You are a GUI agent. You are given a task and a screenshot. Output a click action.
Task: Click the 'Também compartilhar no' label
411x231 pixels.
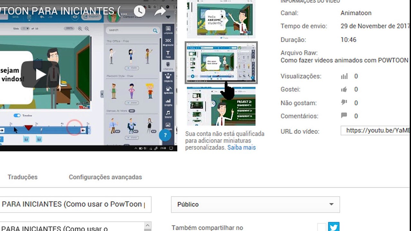point(207,228)
